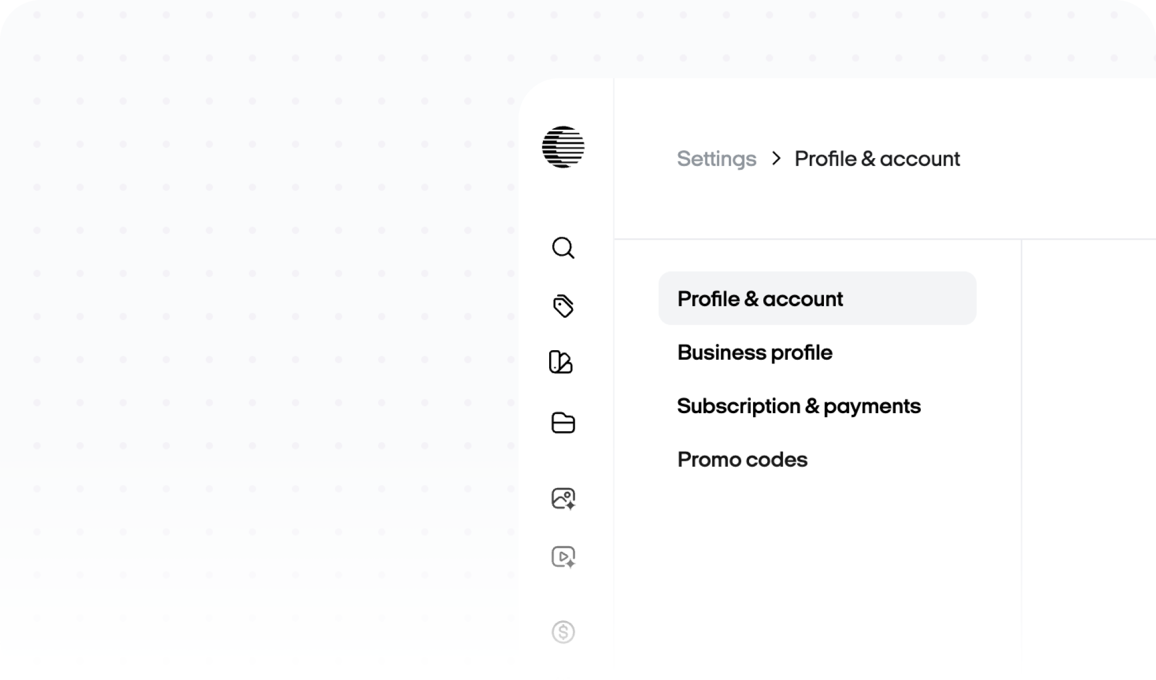Click the breadcrumb chevron separator
Screen dimensions: 1156x680
click(x=776, y=159)
